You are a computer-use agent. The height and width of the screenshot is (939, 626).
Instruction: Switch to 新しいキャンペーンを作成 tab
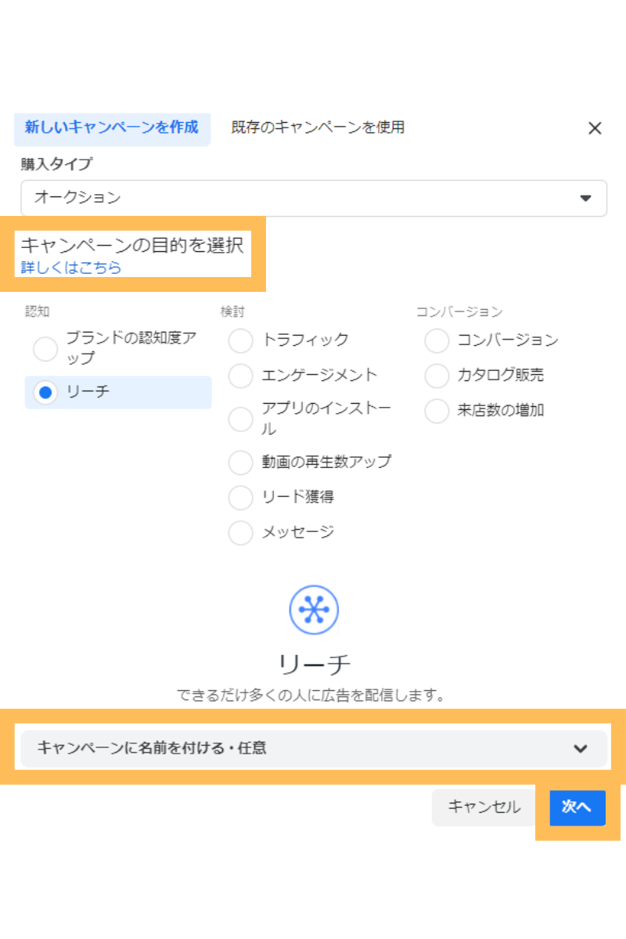point(112,128)
